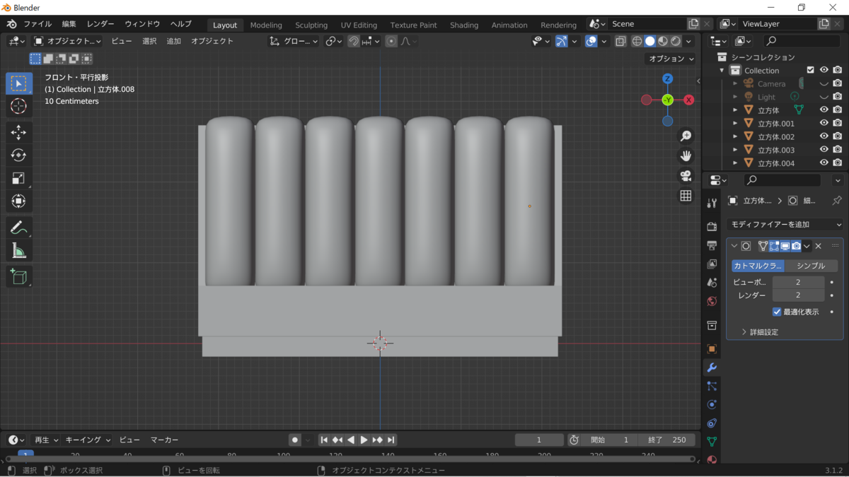Open the Physics properties tab icon

[x=712, y=404]
